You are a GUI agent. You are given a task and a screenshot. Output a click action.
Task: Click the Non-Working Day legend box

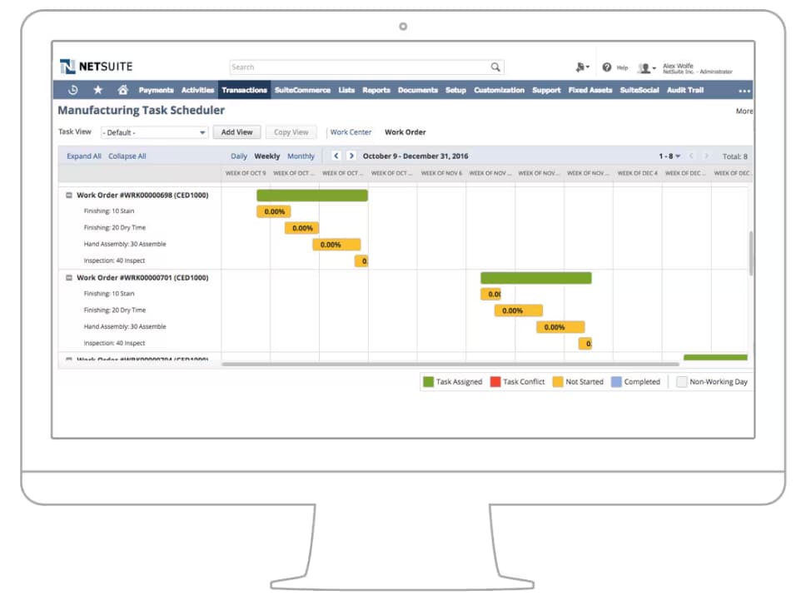[682, 382]
